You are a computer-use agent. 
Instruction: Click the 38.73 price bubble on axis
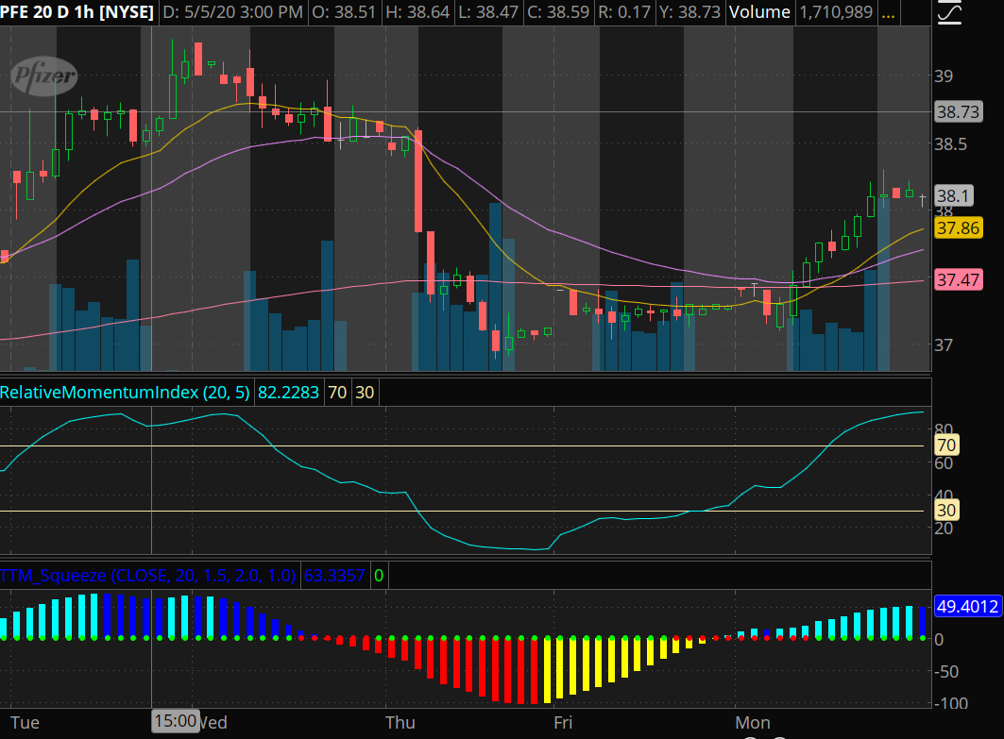point(957,111)
